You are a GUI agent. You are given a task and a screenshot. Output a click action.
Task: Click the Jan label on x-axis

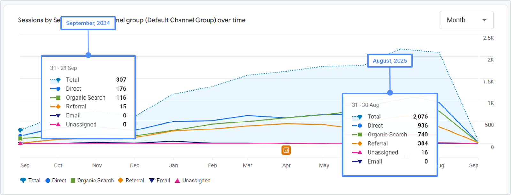[x=173, y=165]
